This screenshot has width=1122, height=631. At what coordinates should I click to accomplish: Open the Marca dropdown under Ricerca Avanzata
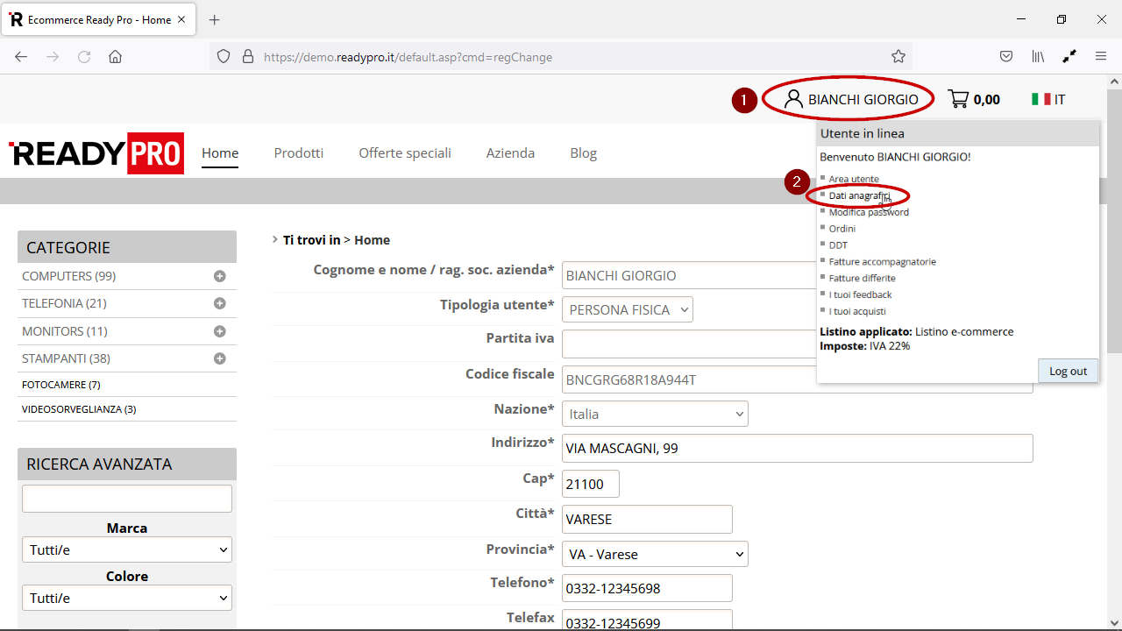point(126,549)
